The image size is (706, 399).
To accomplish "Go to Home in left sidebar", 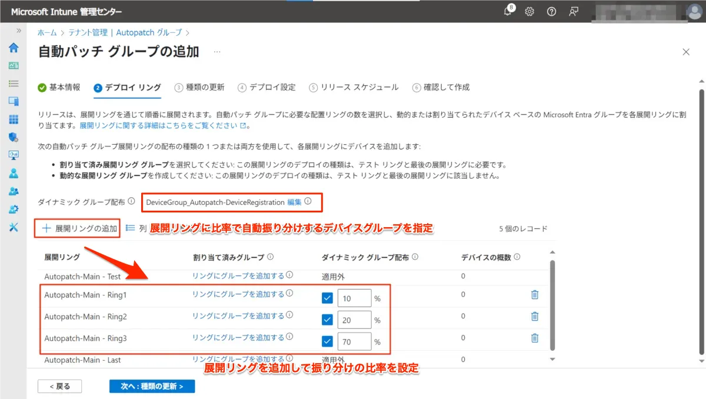I will pos(14,48).
